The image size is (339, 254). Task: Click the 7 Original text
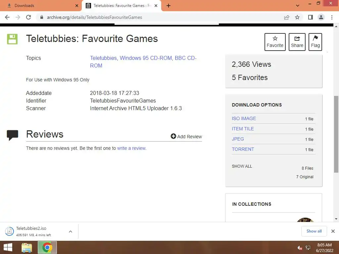[x=305, y=177]
